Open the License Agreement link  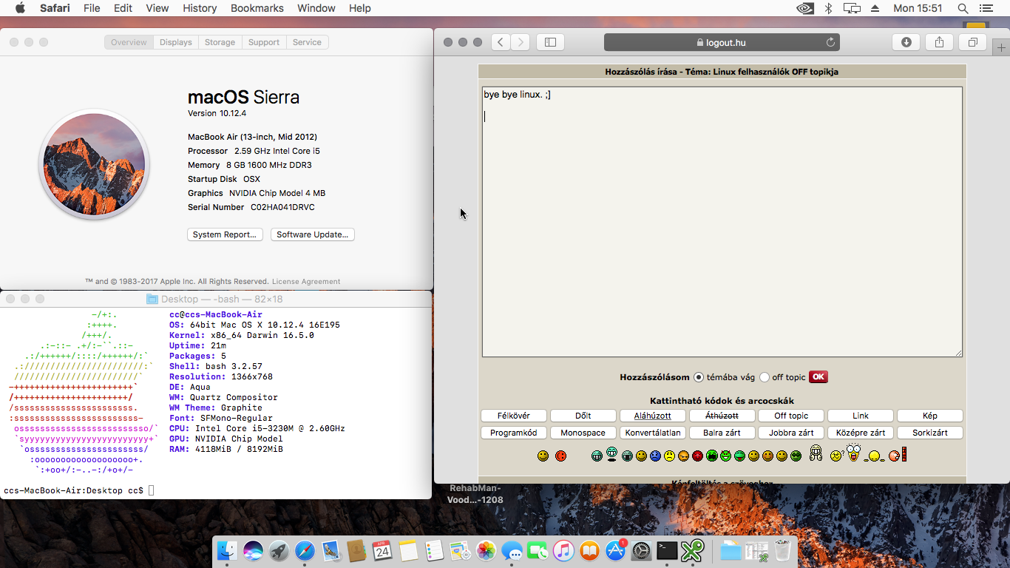point(306,282)
